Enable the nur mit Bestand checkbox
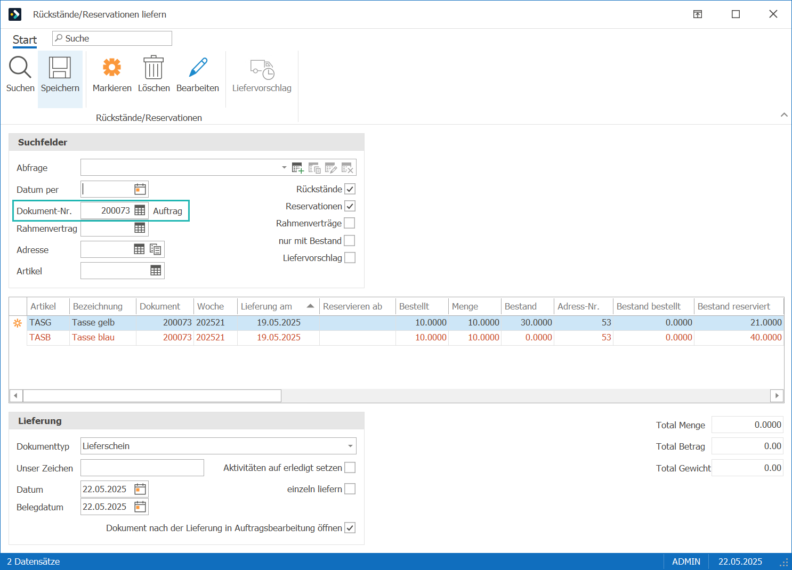 (350, 241)
